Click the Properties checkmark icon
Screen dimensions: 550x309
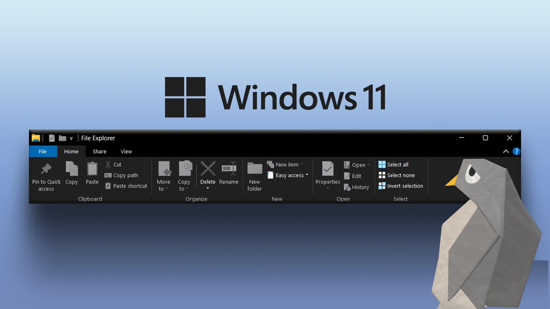pos(327,169)
